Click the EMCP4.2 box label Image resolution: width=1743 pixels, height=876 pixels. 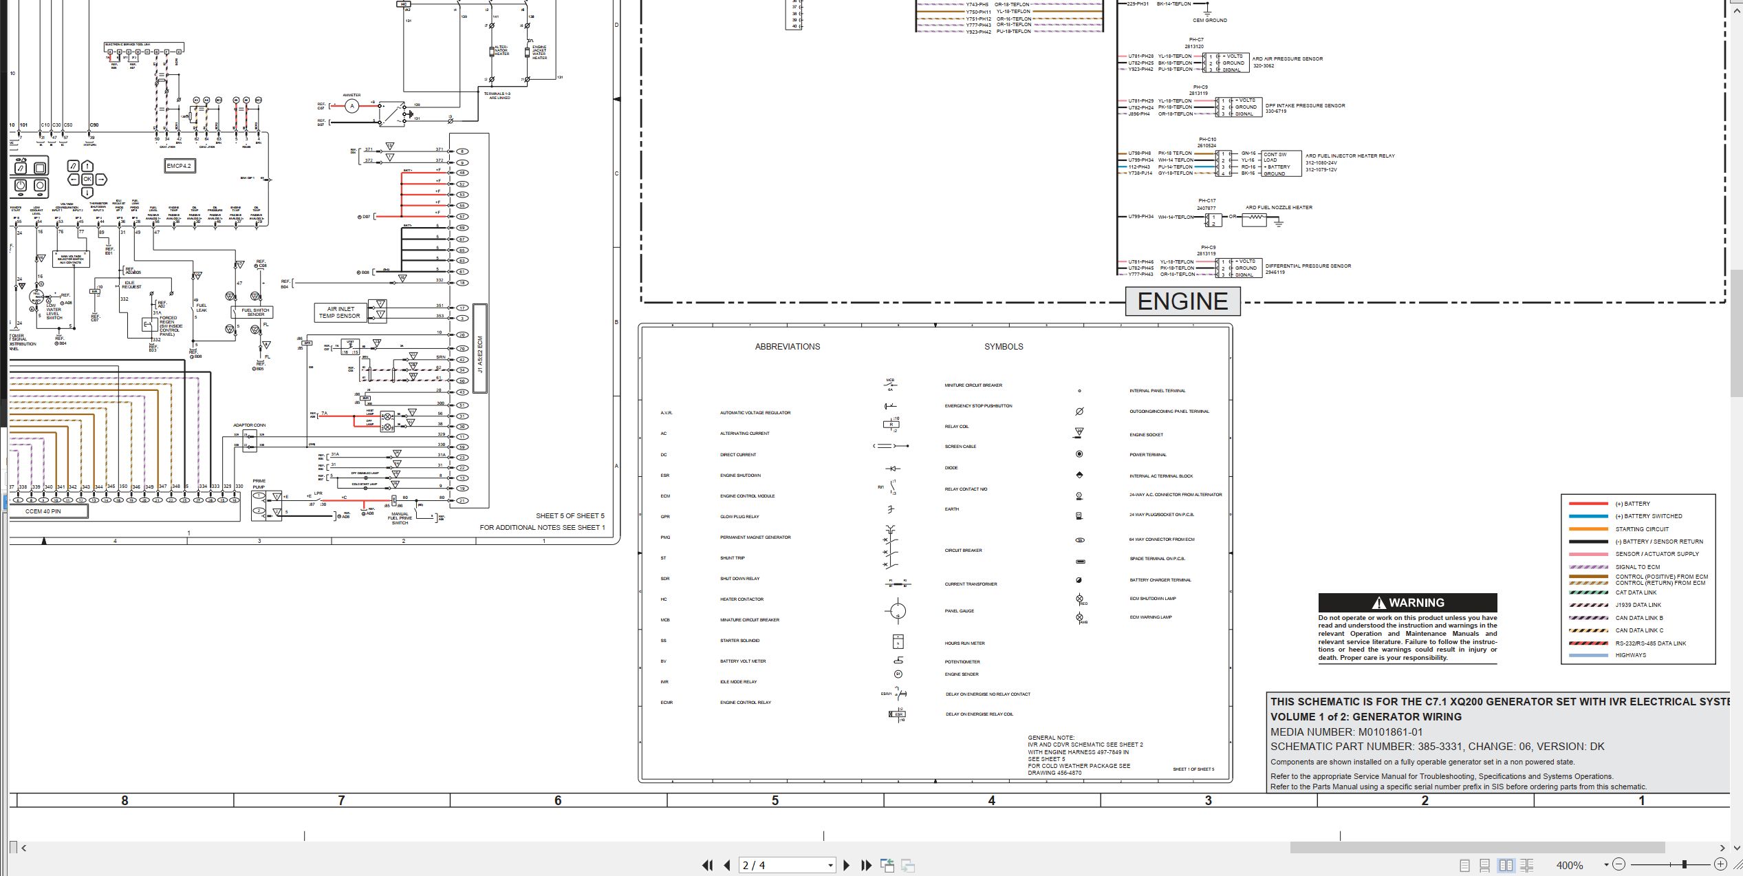[179, 166]
